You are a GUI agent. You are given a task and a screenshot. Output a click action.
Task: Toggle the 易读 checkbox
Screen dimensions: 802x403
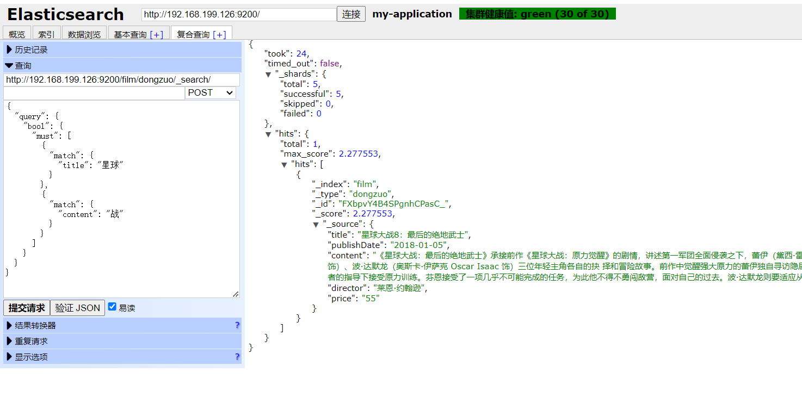click(112, 307)
